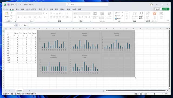Open the Customize Quick Access Toolbar dropdown
This screenshot has height=98, width=173.
(x=21, y=5)
